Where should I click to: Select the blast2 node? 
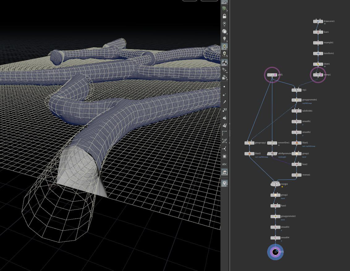tap(249, 154)
